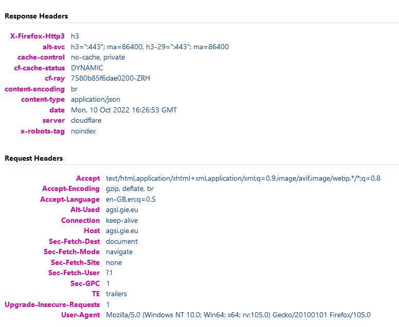Select the Sec-Fetch-Mode header name

click(x=71, y=252)
